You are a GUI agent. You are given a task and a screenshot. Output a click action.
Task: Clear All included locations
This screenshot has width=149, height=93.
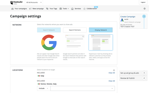click(x=112, y=73)
